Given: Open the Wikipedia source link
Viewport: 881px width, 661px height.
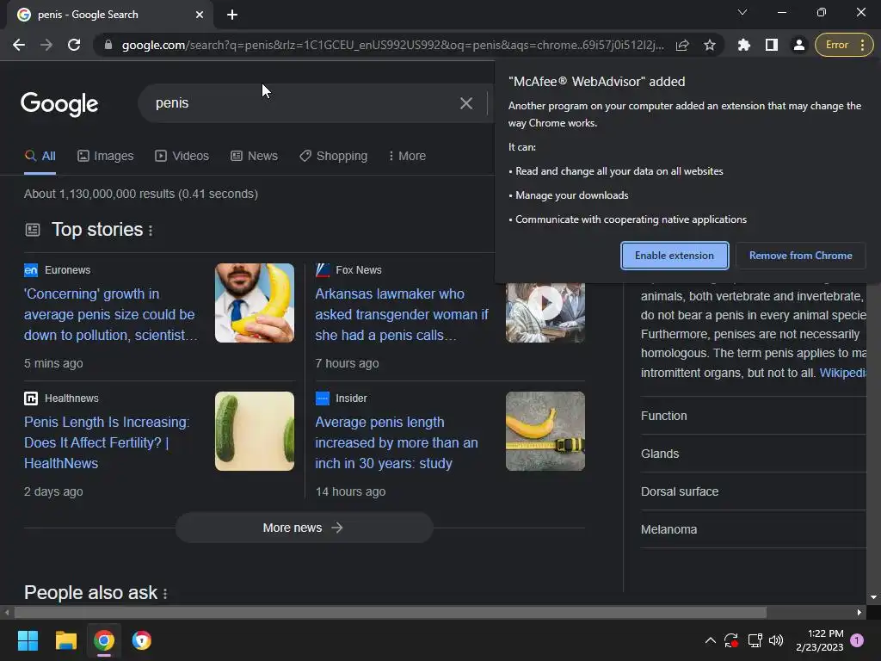Looking at the screenshot, I should pyautogui.click(x=843, y=373).
